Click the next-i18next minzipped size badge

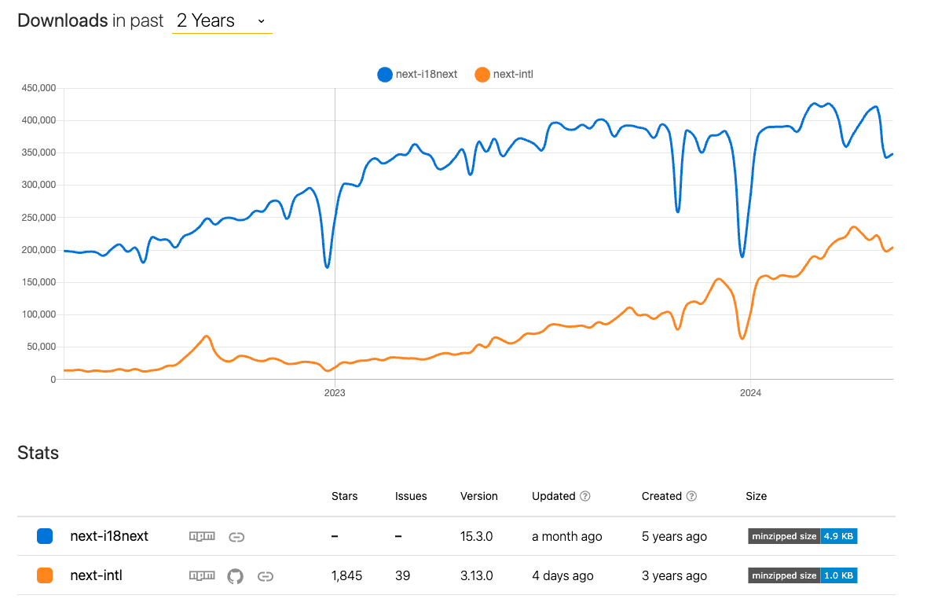pyautogui.click(x=802, y=537)
